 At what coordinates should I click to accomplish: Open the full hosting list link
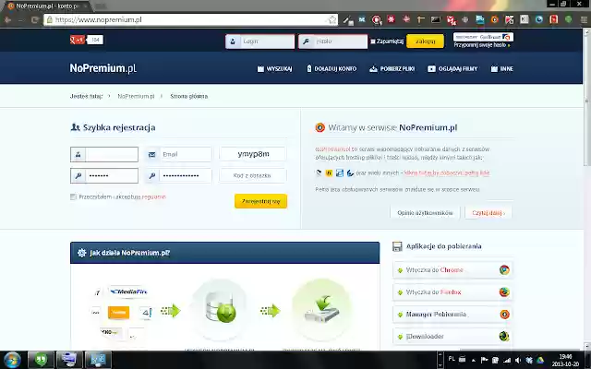pos(447,173)
